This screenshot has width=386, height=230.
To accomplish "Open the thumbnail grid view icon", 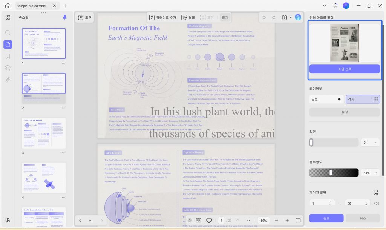I will coord(8,17).
